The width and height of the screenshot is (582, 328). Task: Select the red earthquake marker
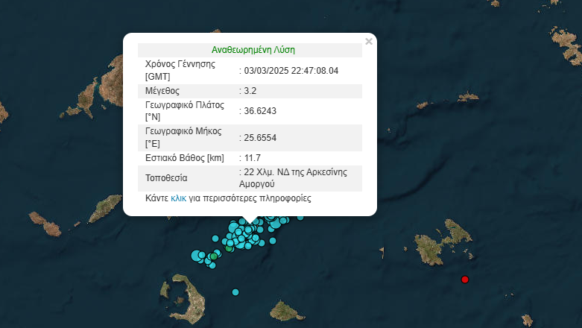[x=465, y=280]
